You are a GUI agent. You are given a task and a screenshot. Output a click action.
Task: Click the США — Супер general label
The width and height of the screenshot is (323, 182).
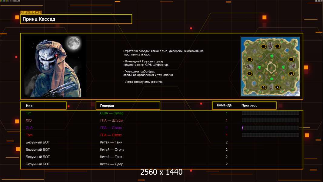click(x=112, y=113)
